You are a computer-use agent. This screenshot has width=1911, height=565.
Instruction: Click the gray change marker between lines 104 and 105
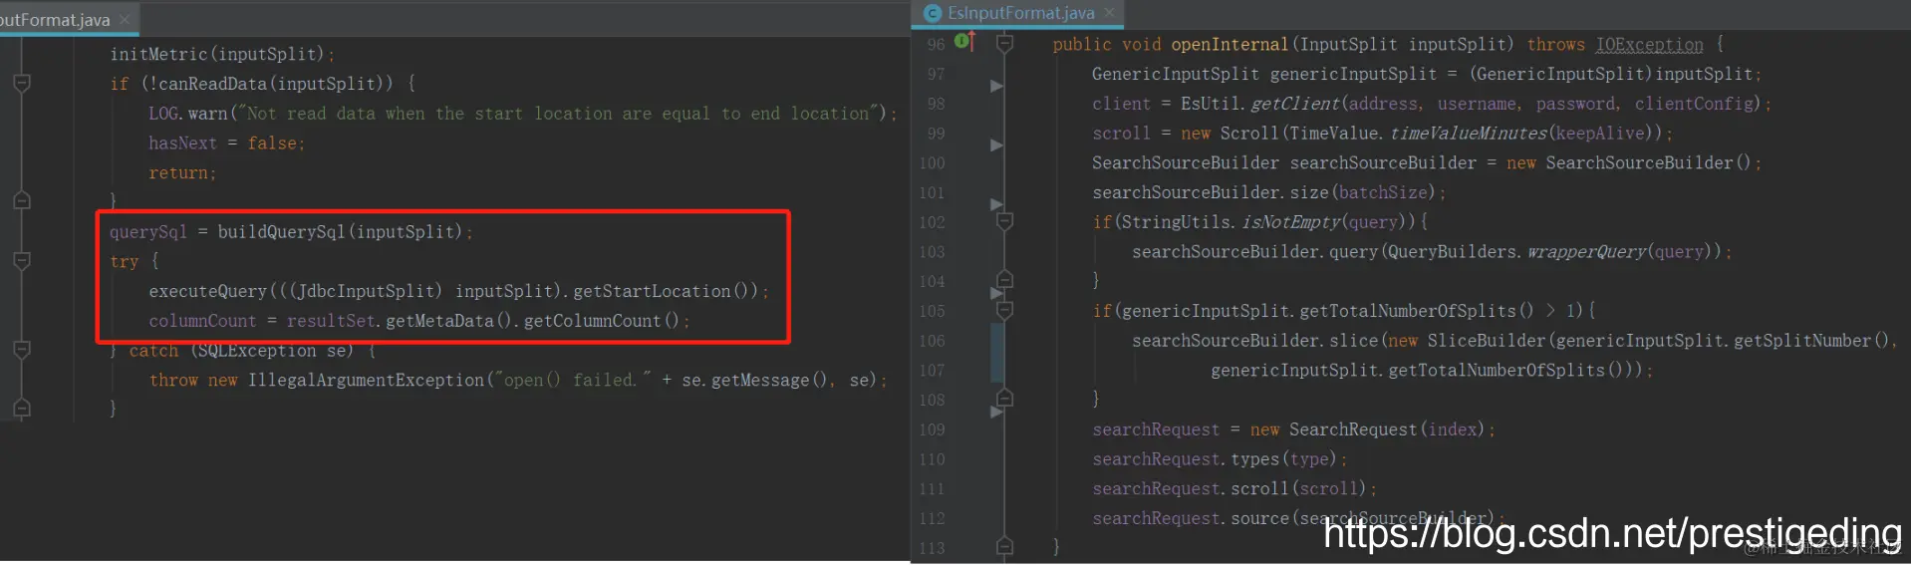(996, 293)
